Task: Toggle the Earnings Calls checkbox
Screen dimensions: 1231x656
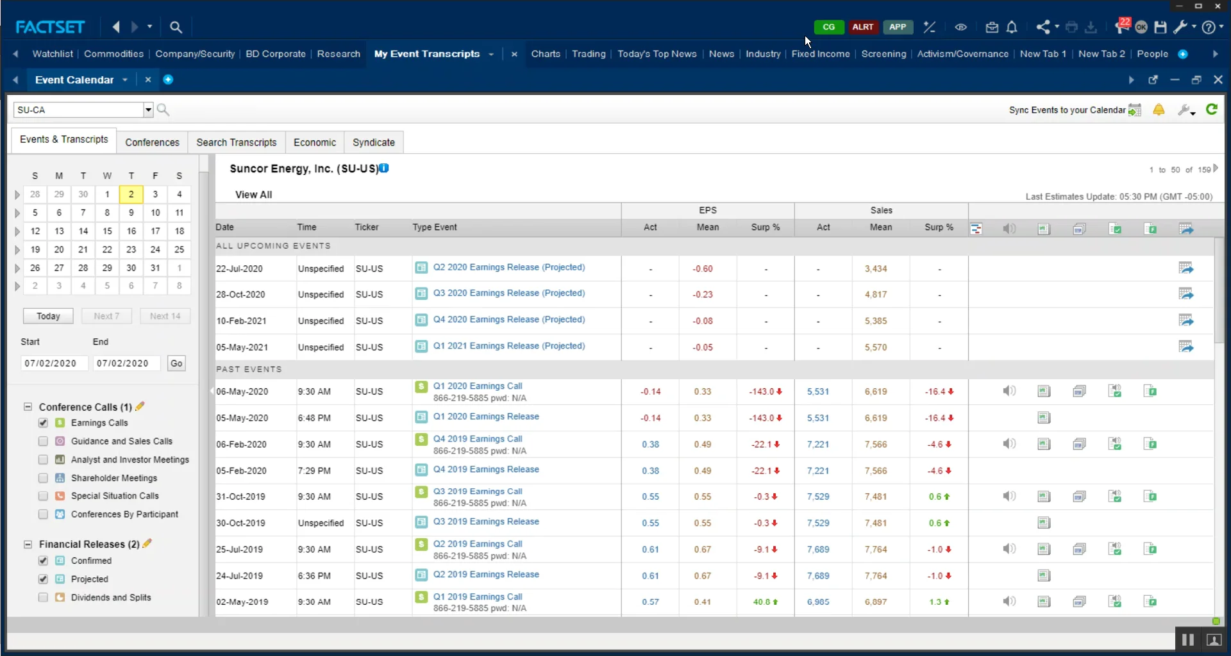Action: click(43, 423)
